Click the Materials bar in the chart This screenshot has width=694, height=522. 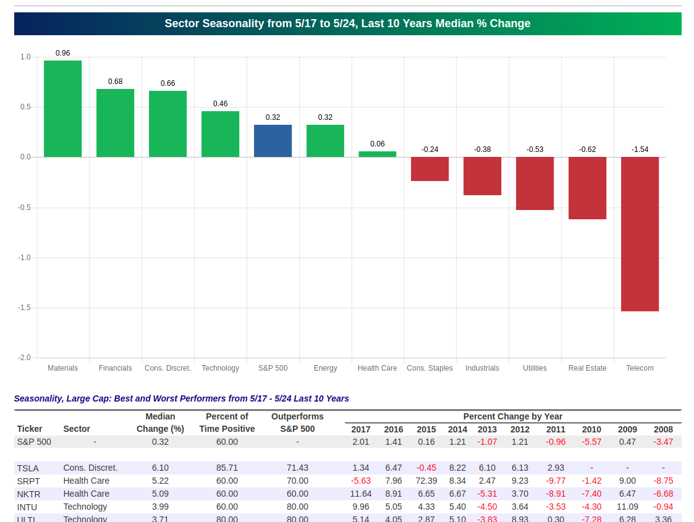pos(62,109)
